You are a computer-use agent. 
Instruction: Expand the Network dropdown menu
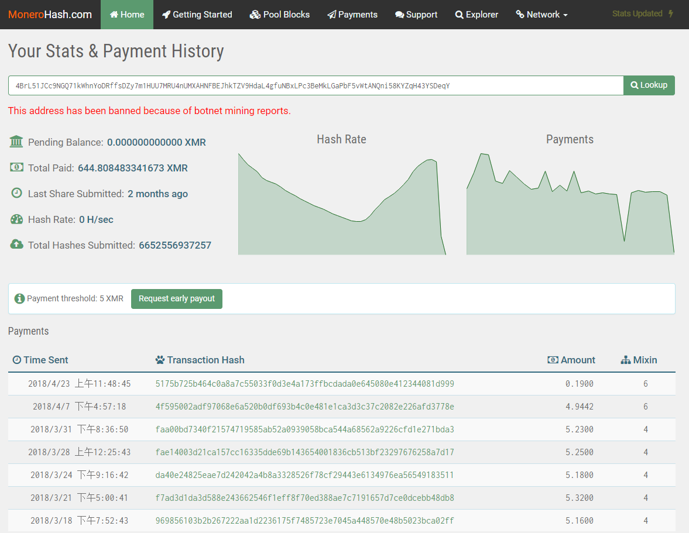(x=541, y=15)
